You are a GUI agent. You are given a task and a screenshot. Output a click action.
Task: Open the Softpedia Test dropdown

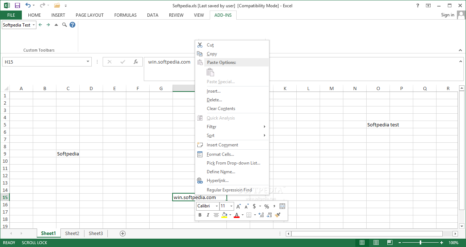coord(34,25)
